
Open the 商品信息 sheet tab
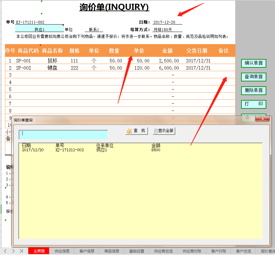click(x=112, y=251)
